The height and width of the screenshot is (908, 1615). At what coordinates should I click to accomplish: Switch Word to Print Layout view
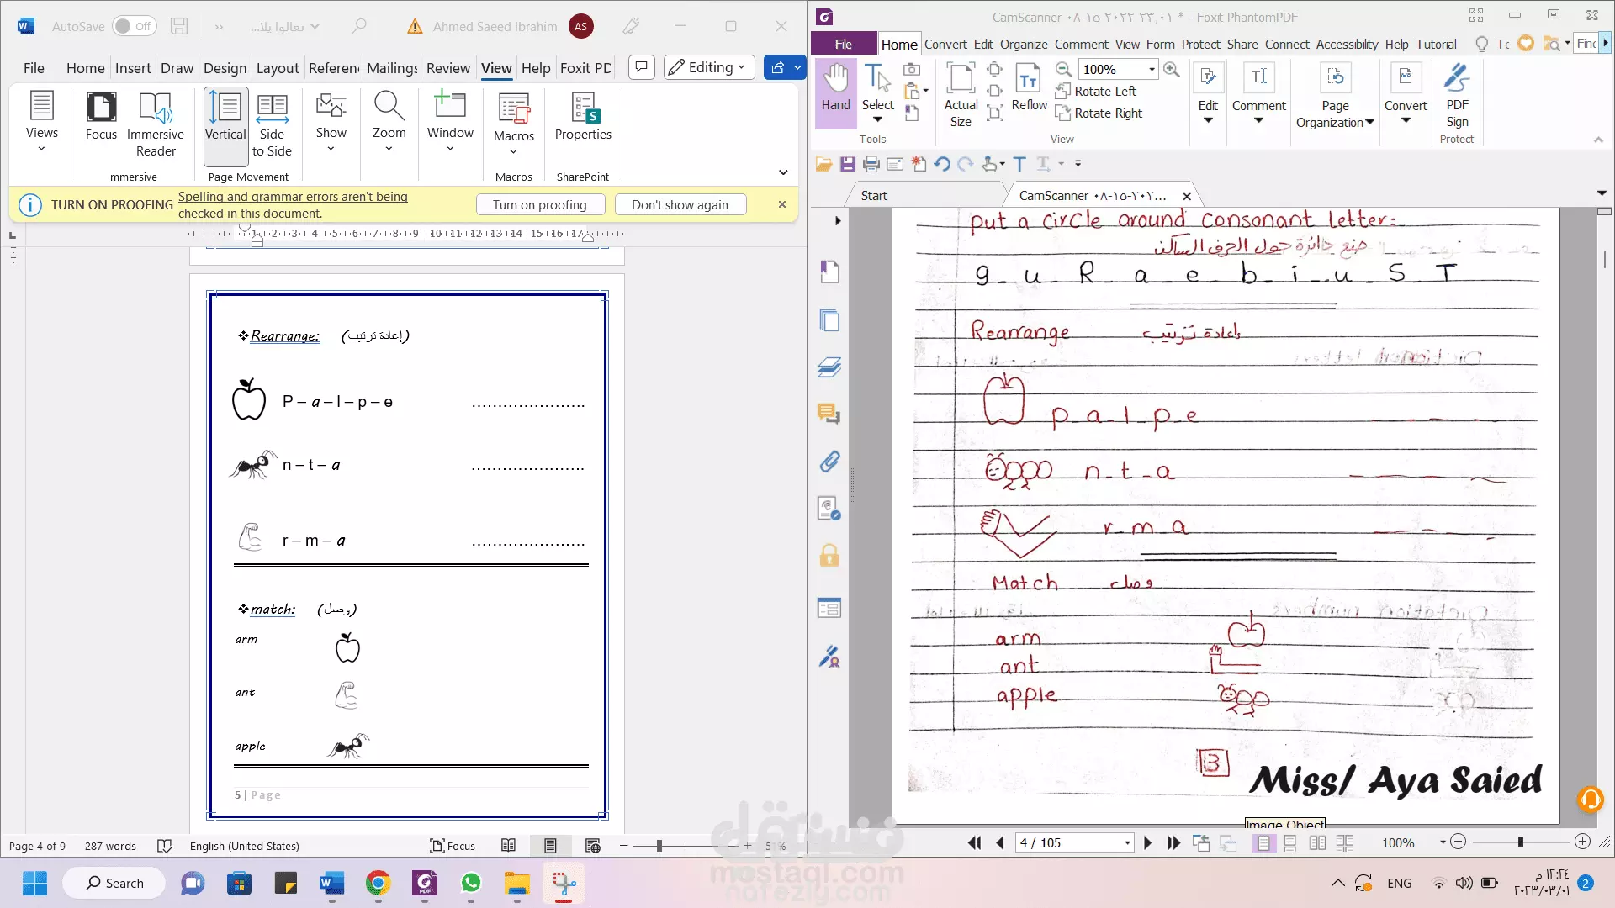(550, 846)
